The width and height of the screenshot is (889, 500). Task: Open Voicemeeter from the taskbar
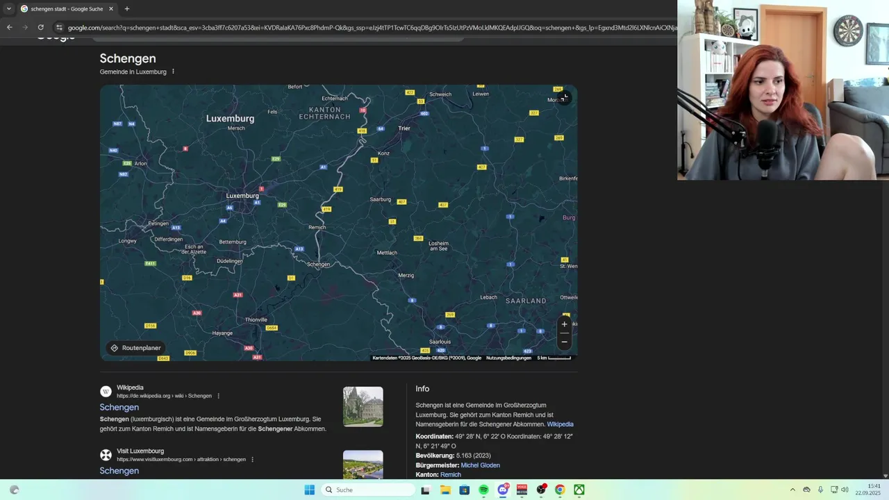coord(522,490)
